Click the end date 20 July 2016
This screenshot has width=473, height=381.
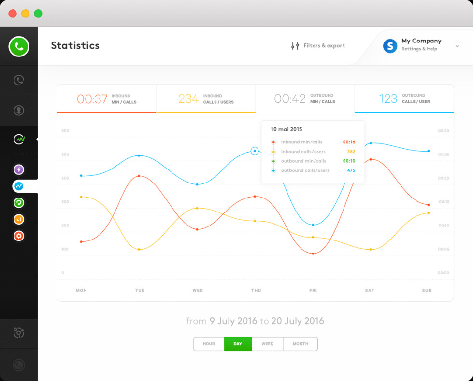[x=298, y=321]
